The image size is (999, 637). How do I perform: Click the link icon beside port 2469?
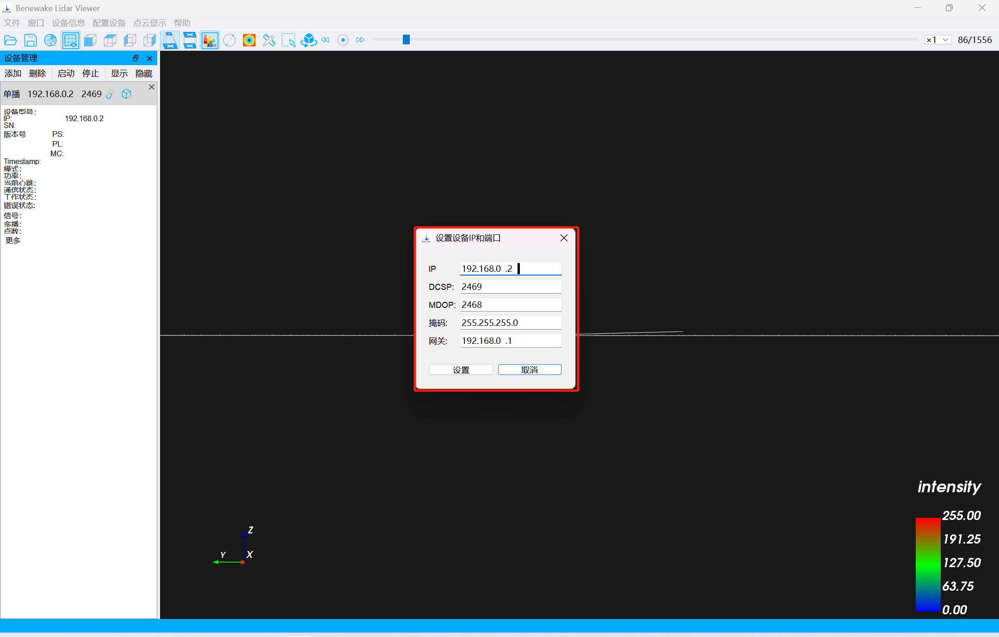point(110,94)
